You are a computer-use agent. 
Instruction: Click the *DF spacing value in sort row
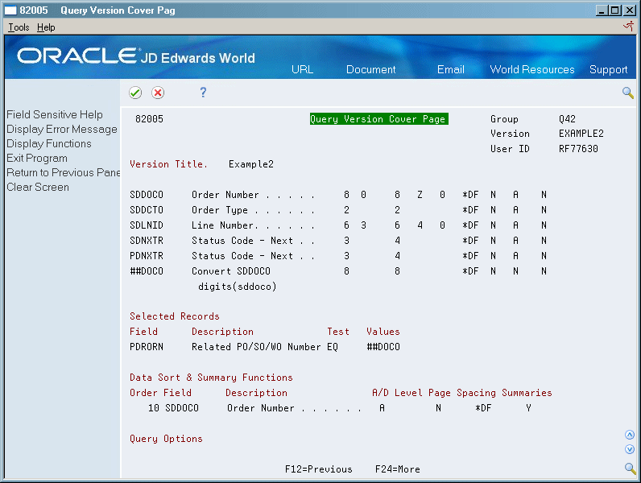pos(483,408)
